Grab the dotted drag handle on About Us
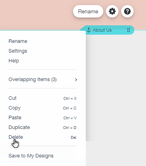 129,30
